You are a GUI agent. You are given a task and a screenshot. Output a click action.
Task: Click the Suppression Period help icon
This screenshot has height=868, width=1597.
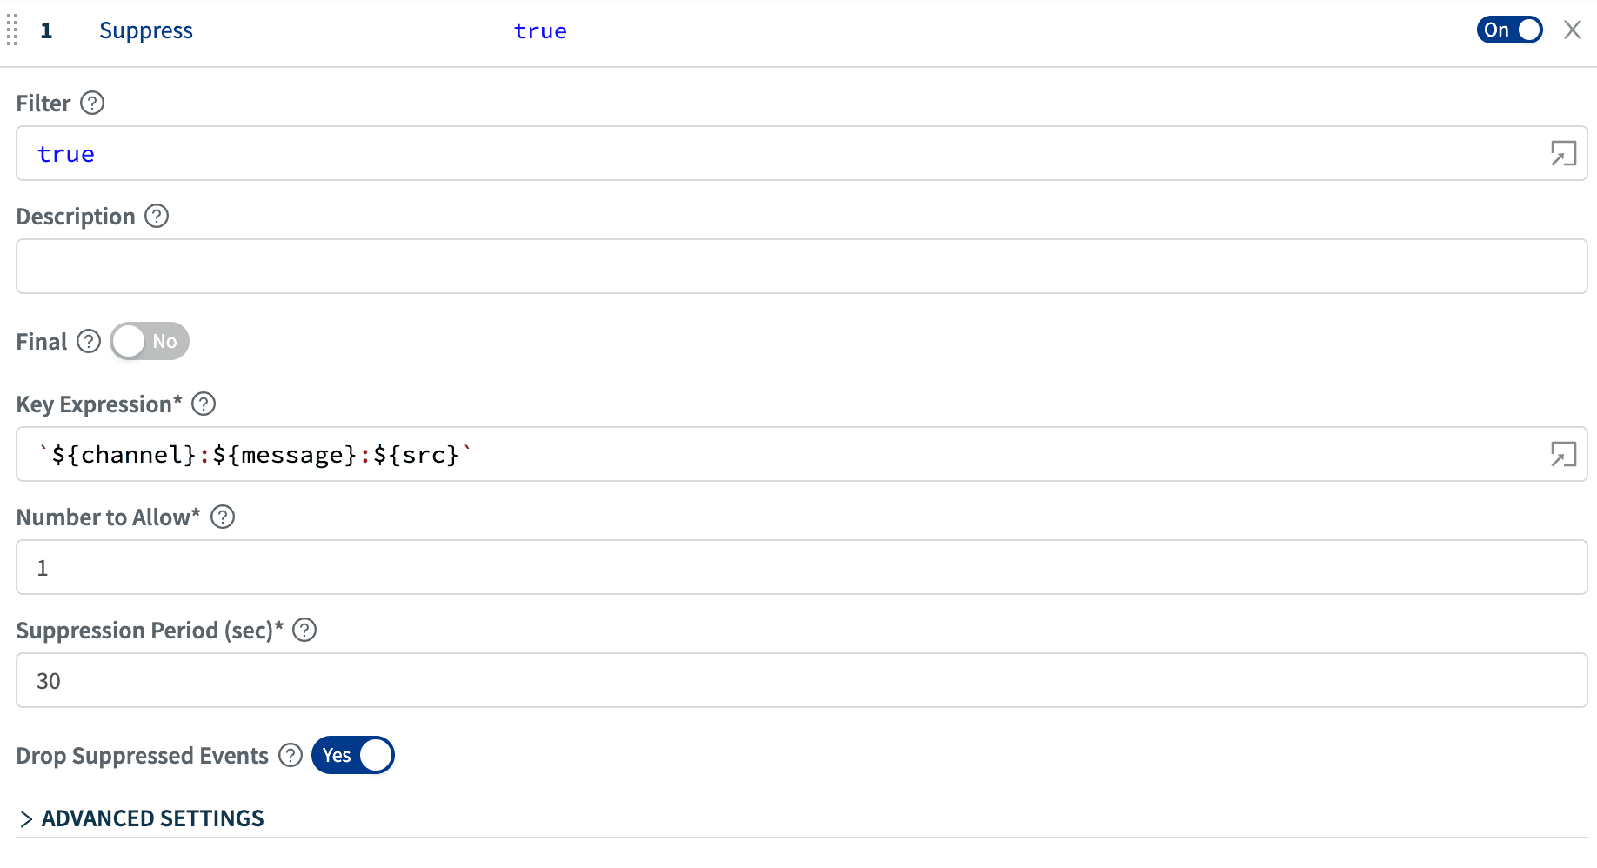pos(304,630)
